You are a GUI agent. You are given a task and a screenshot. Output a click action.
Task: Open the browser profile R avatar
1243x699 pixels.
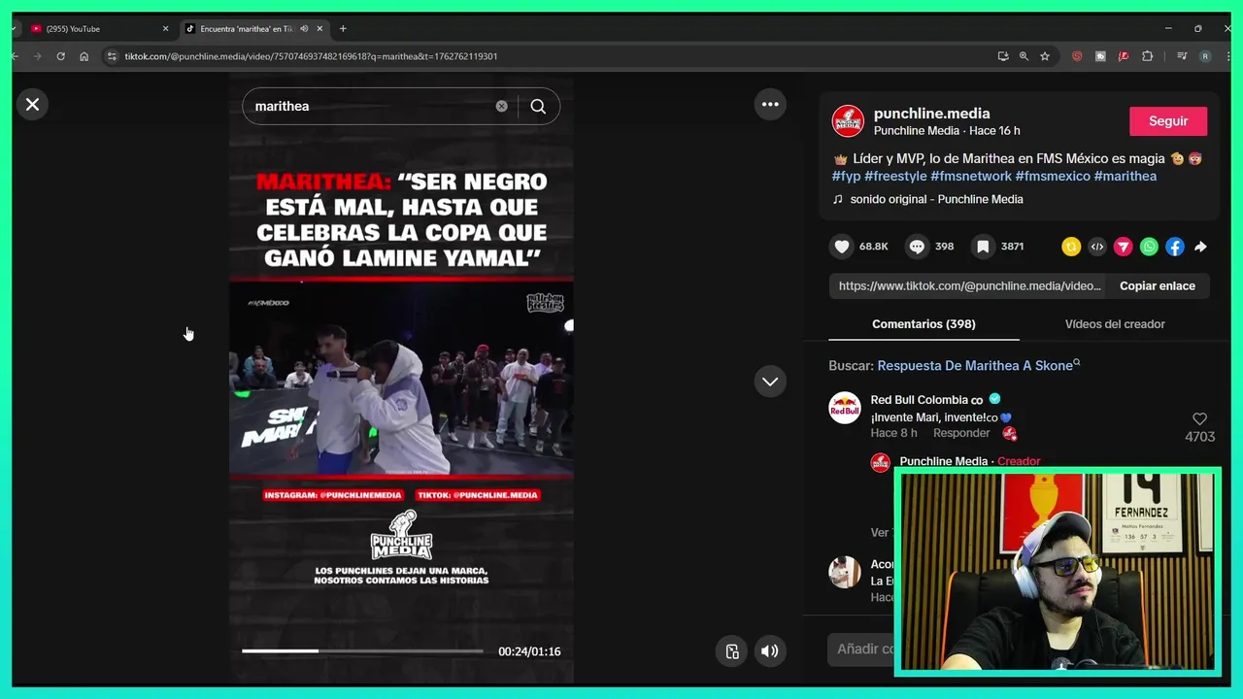point(1205,56)
